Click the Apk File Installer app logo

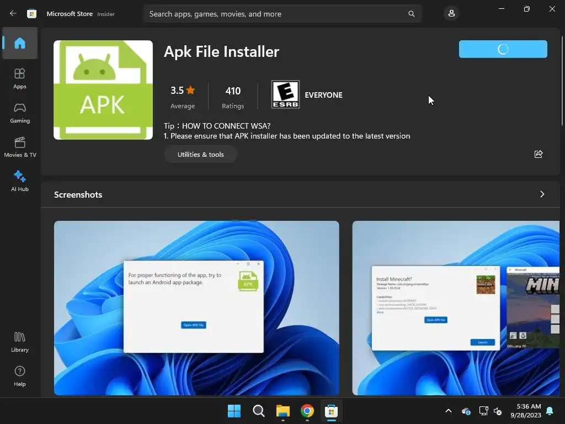pyautogui.click(x=103, y=90)
